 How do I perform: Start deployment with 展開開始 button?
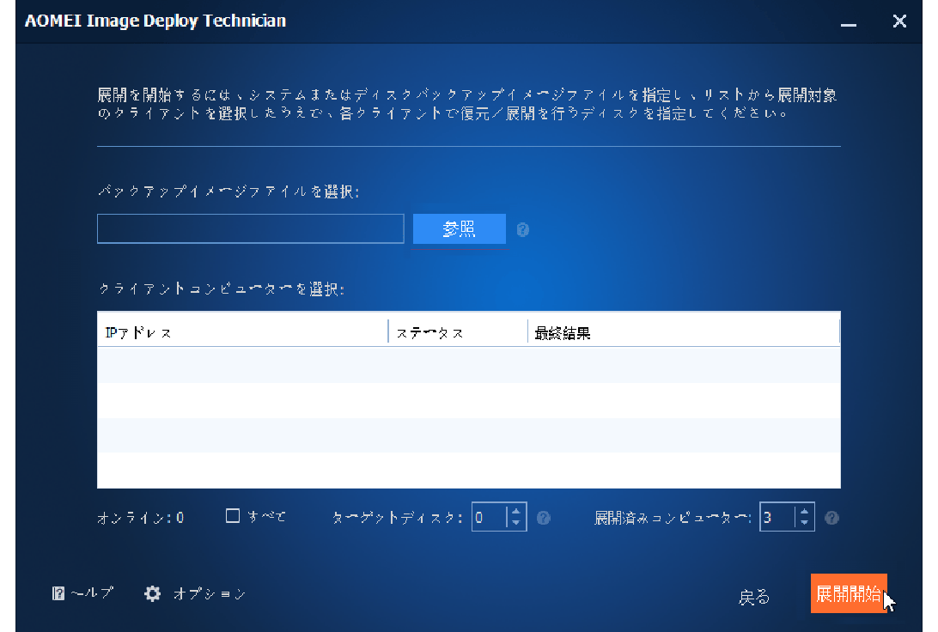pyautogui.click(x=849, y=593)
